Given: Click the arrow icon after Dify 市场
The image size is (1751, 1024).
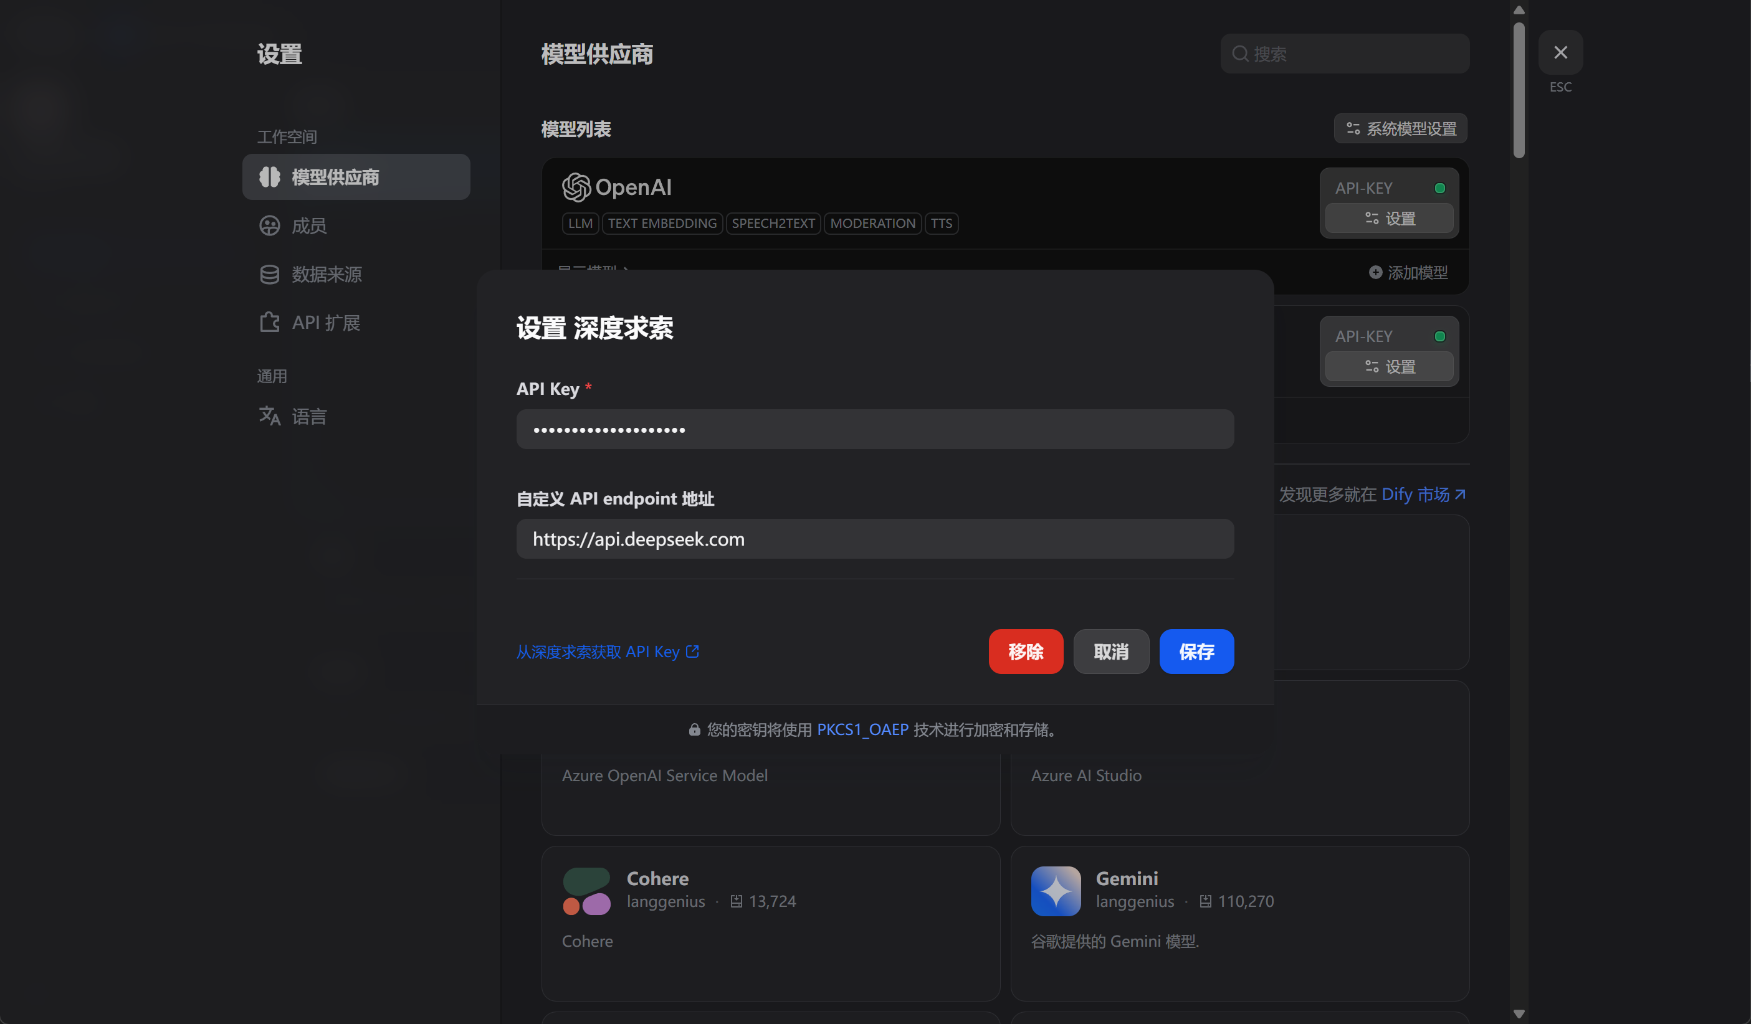Looking at the screenshot, I should pos(1461,495).
